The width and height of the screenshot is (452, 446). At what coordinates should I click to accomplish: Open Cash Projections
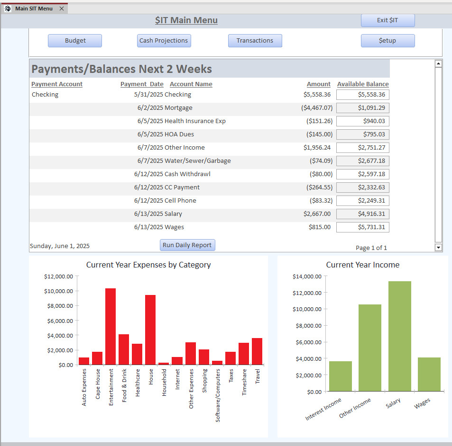[164, 41]
